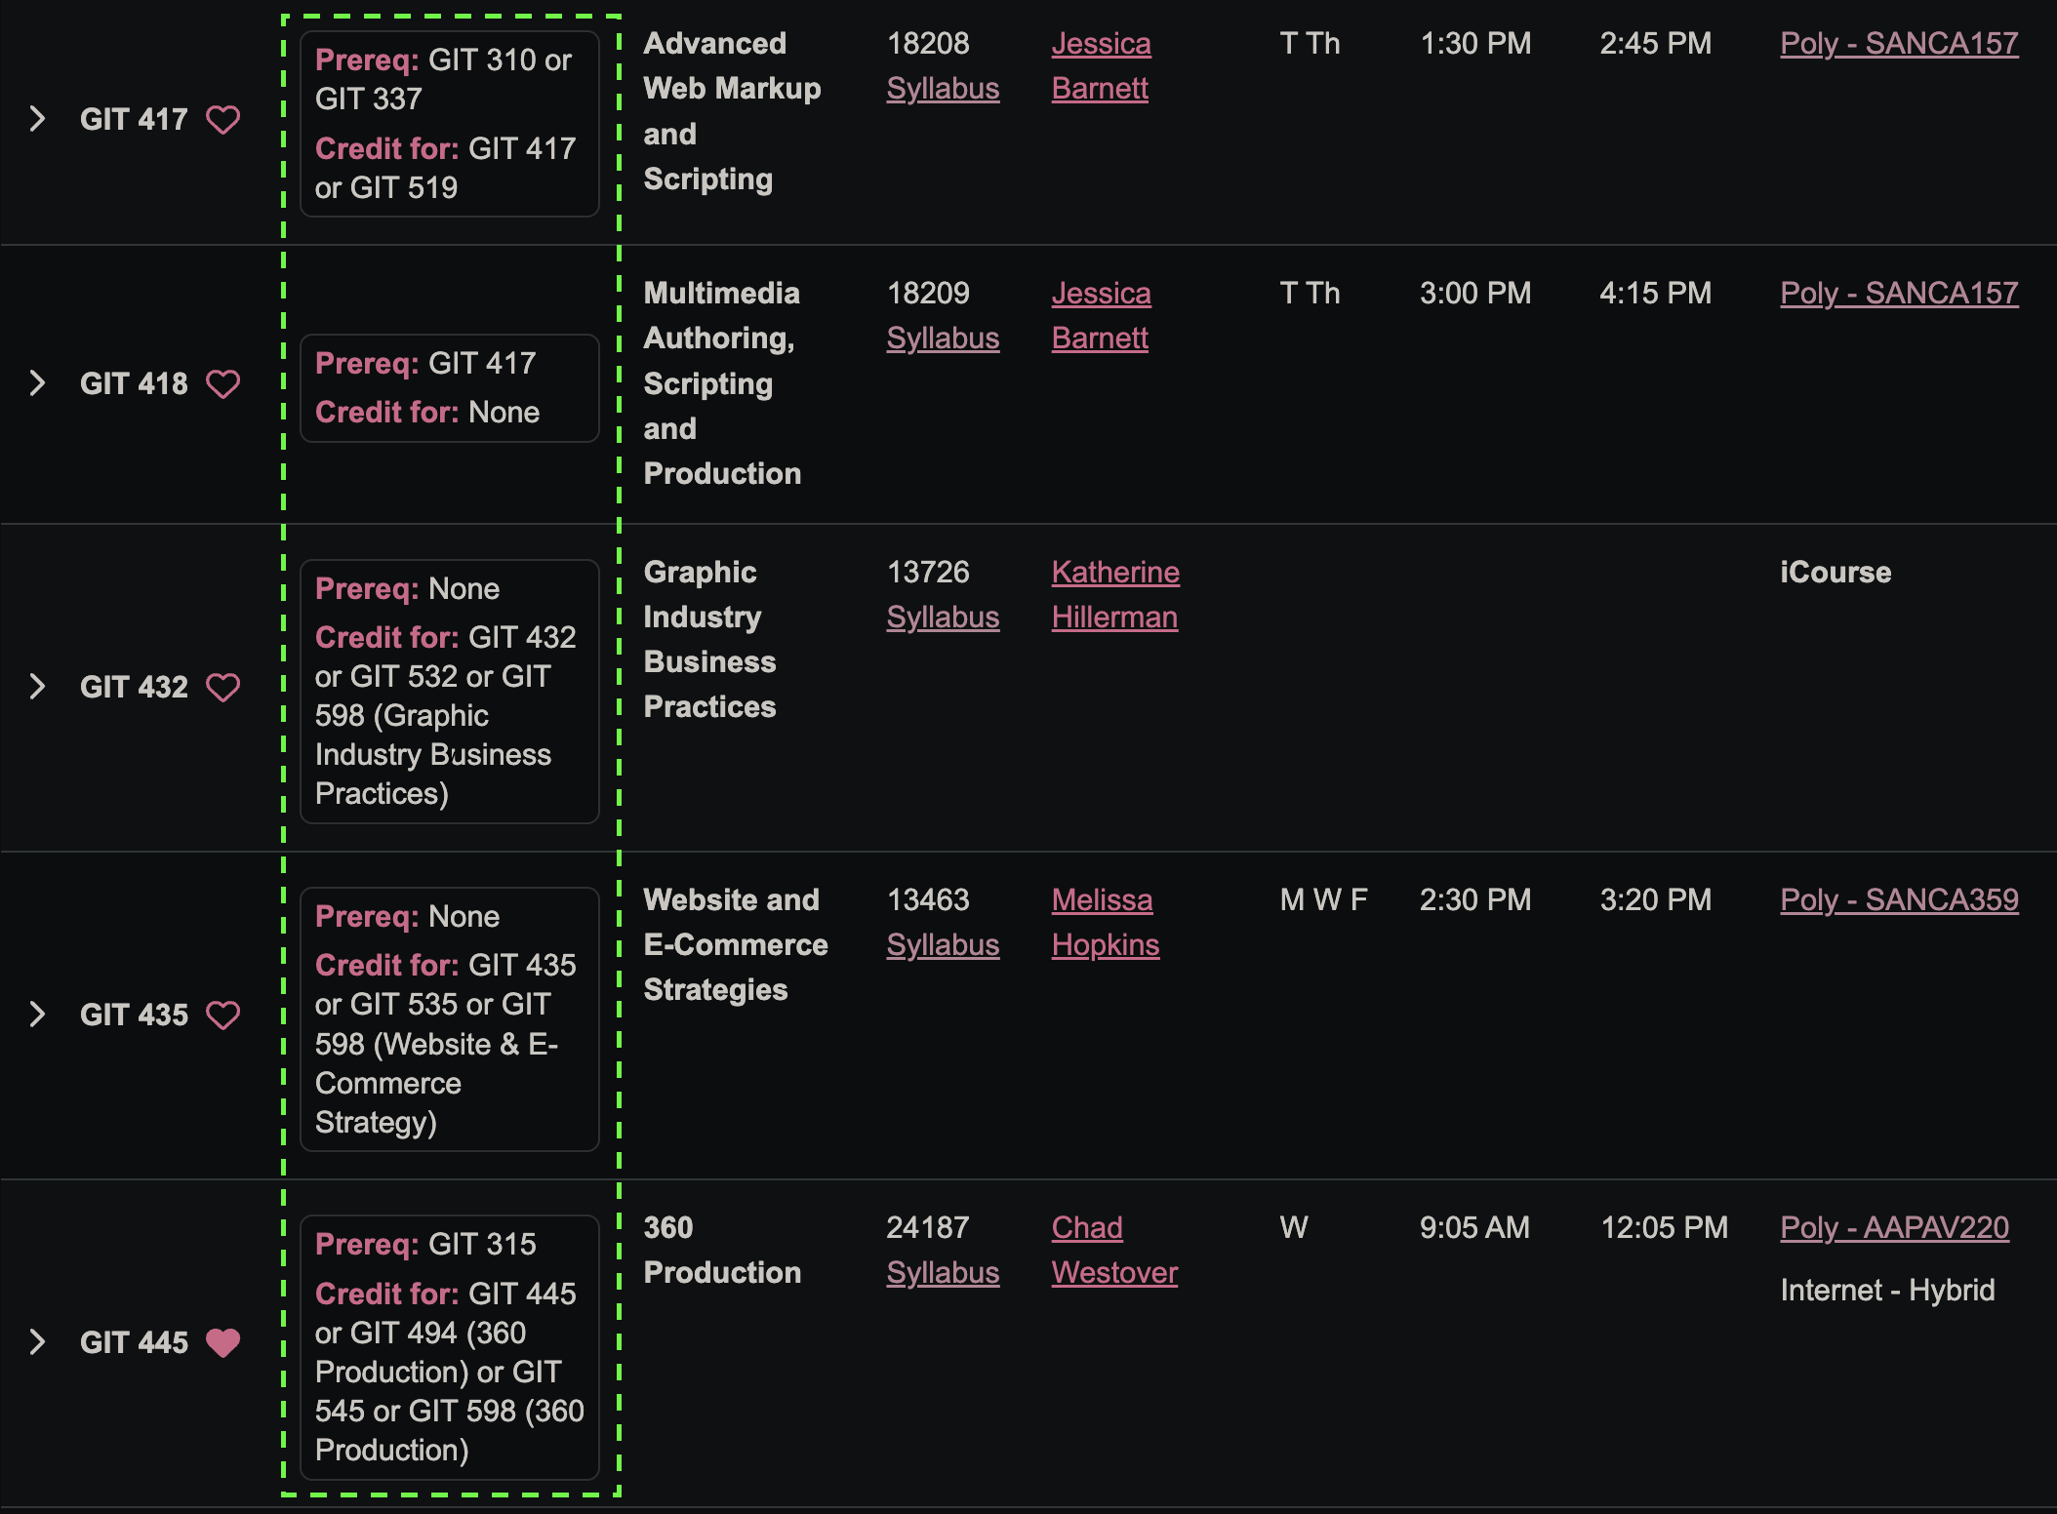2057x1514 pixels.
Task: Favorite the GIT 418 course heart
Action: pyautogui.click(x=223, y=384)
